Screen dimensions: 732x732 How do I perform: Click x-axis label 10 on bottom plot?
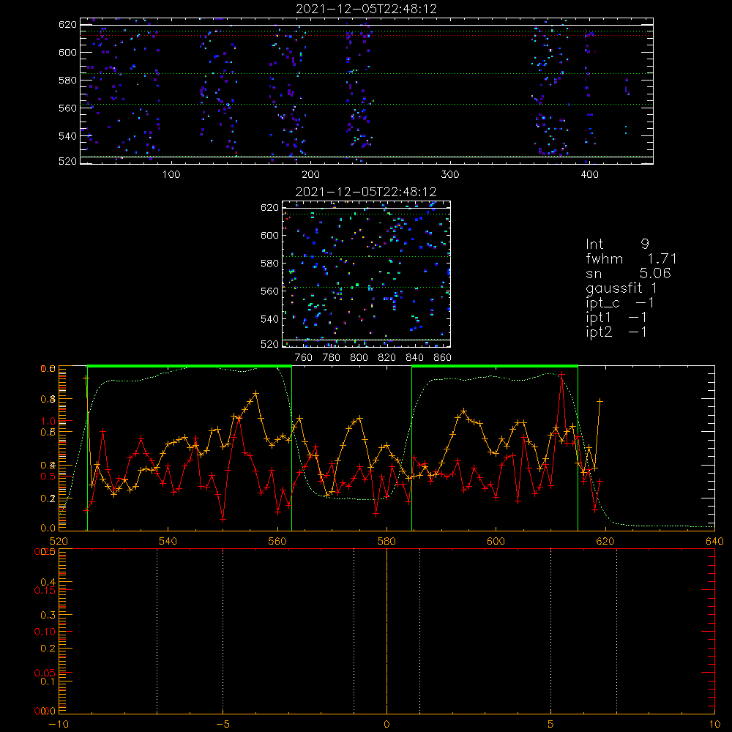click(714, 724)
